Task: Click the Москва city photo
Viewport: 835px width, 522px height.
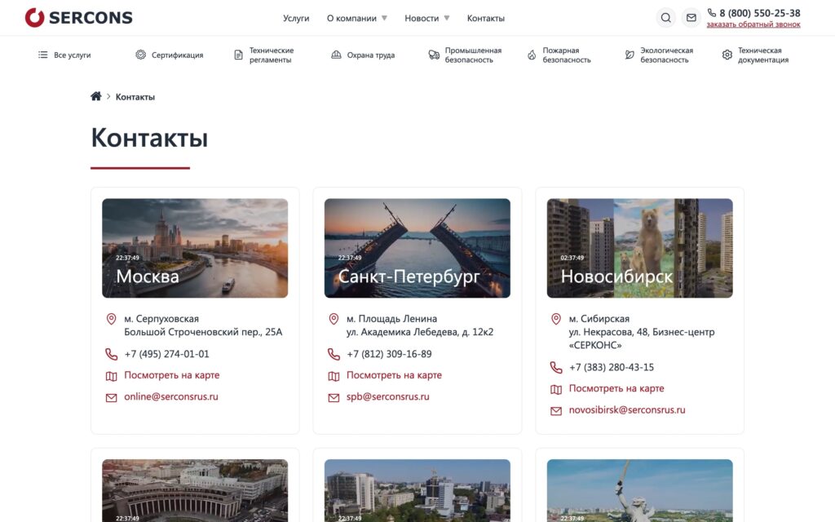Action: pyautogui.click(x=195, y=248)
